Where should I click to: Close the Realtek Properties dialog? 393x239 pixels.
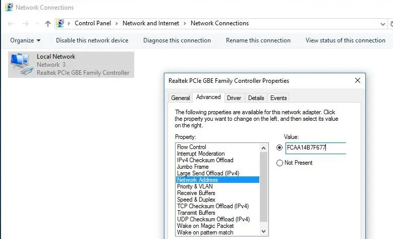click(x=358, y=80)
